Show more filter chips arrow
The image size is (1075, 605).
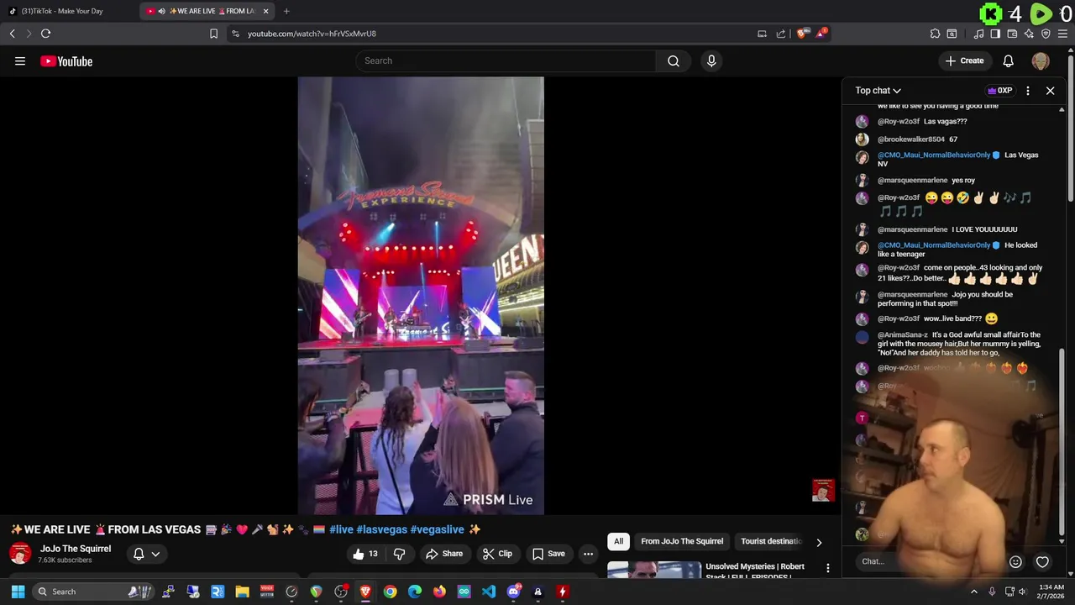pyautogui.click(x=819, y=542)
